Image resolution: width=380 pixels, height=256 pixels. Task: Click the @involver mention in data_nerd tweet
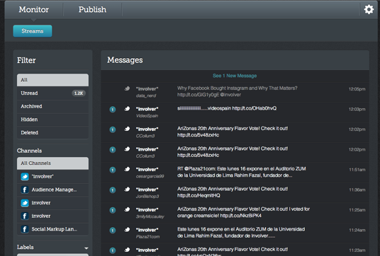click(230, 95)
